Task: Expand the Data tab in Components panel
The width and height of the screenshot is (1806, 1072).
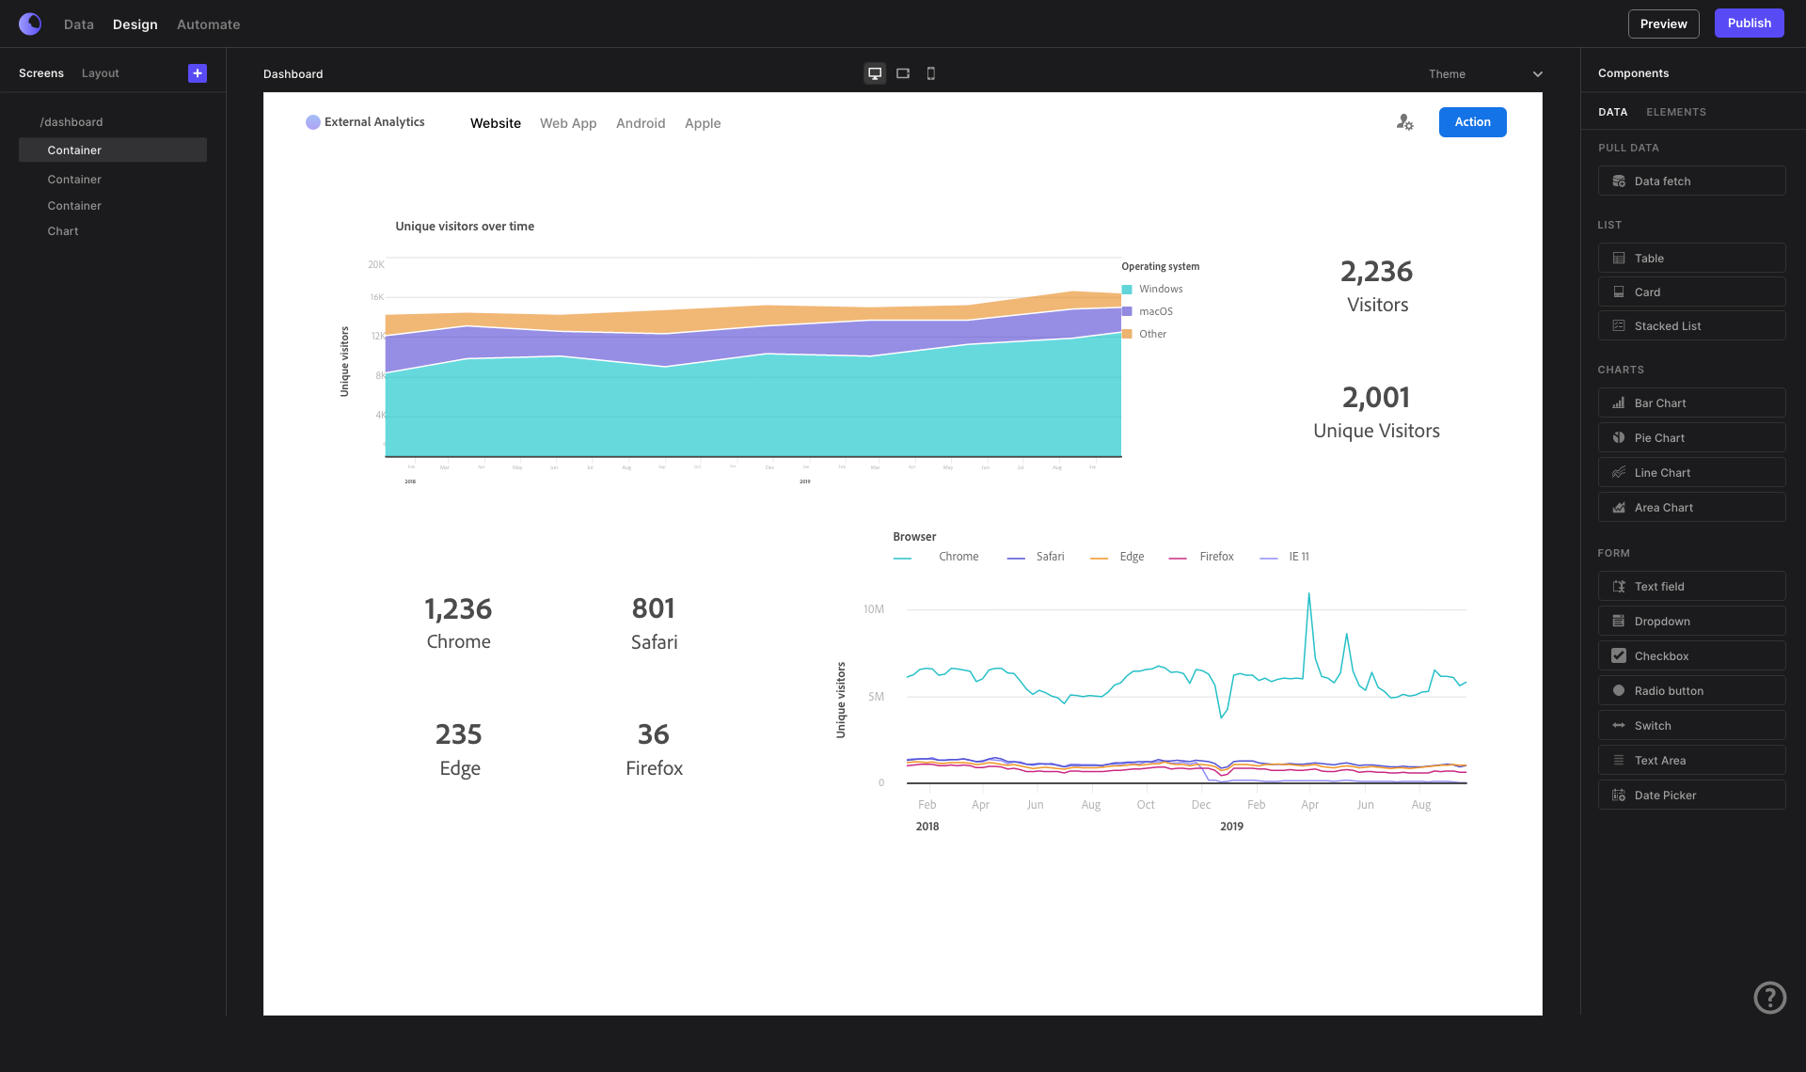Action: click(x=1612, y=112)
